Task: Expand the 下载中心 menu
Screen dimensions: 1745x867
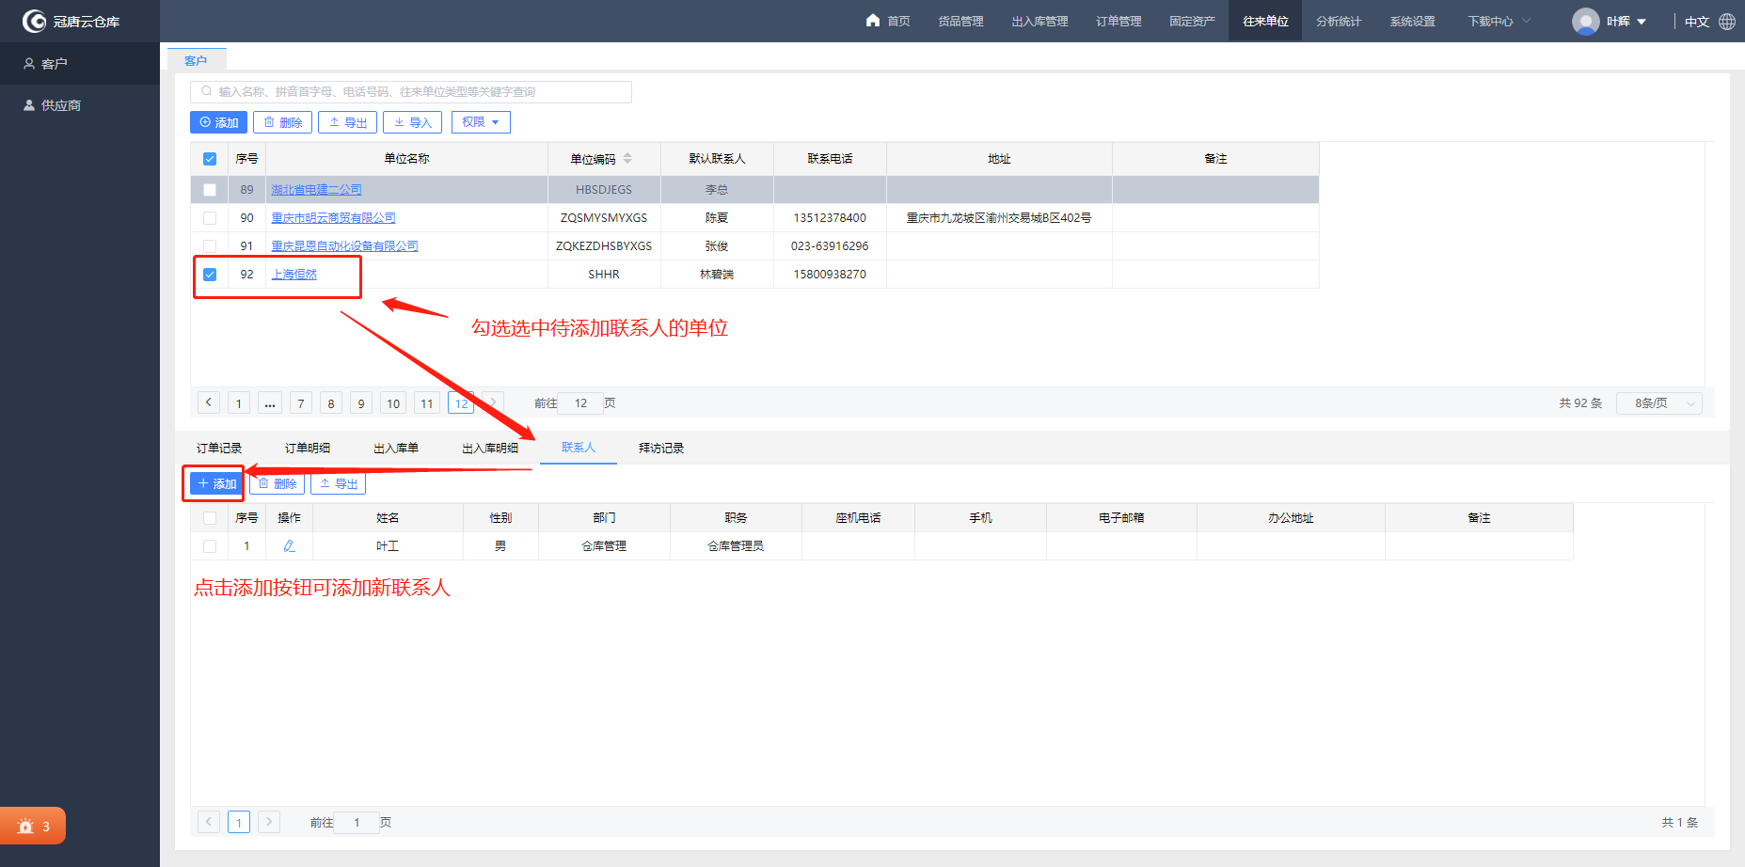Action: pyautogui.click(x=1499, y=21)
